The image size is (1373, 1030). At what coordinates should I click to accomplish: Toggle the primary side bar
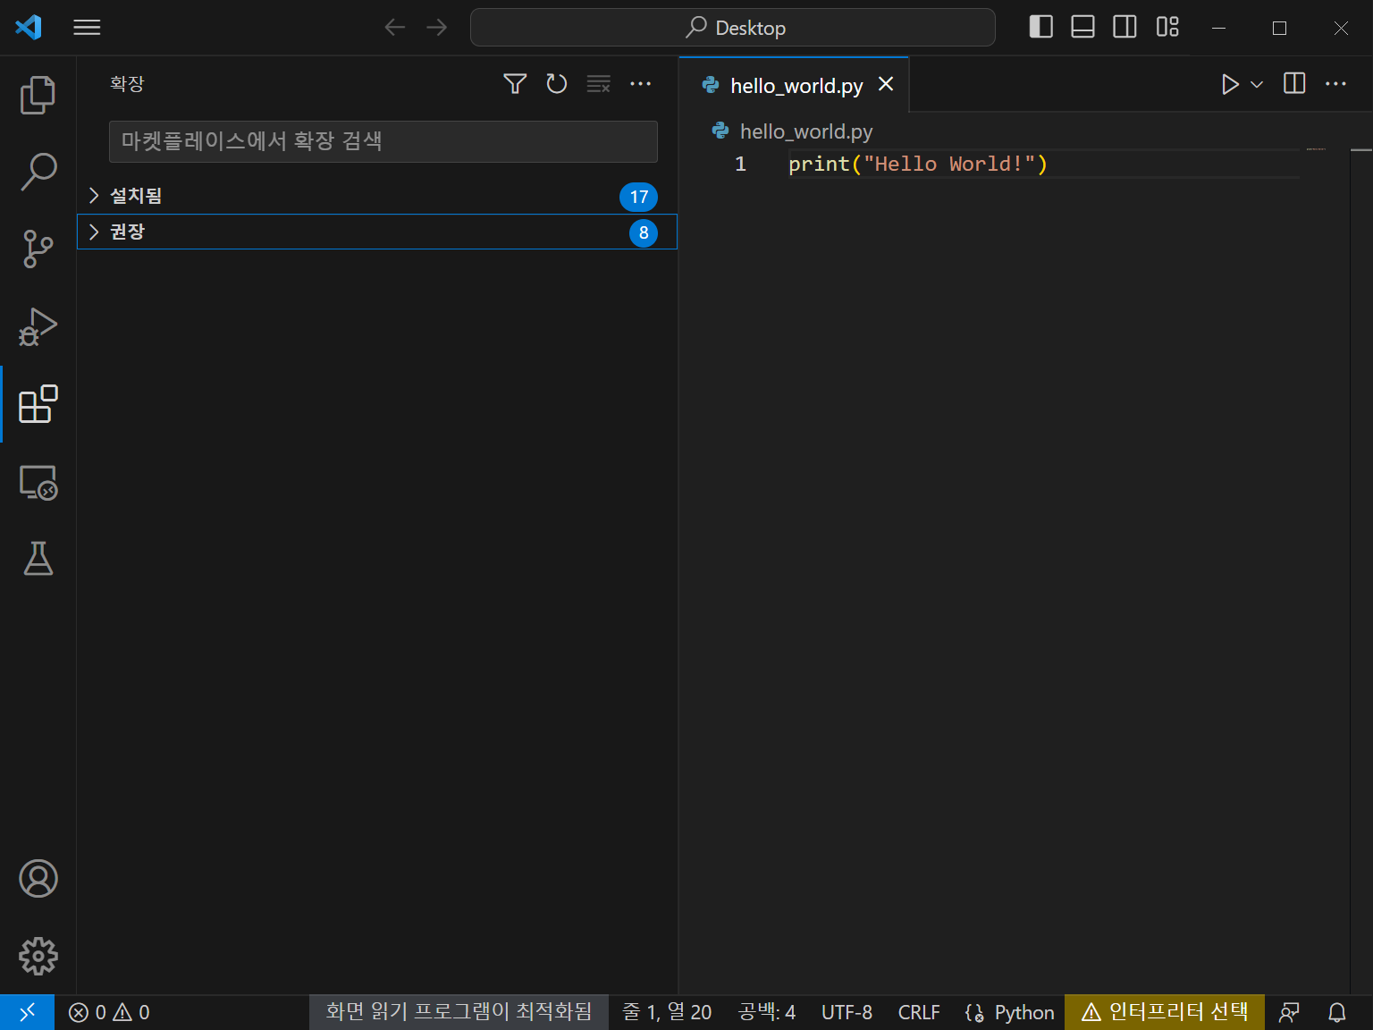[x=1040, y=27]
